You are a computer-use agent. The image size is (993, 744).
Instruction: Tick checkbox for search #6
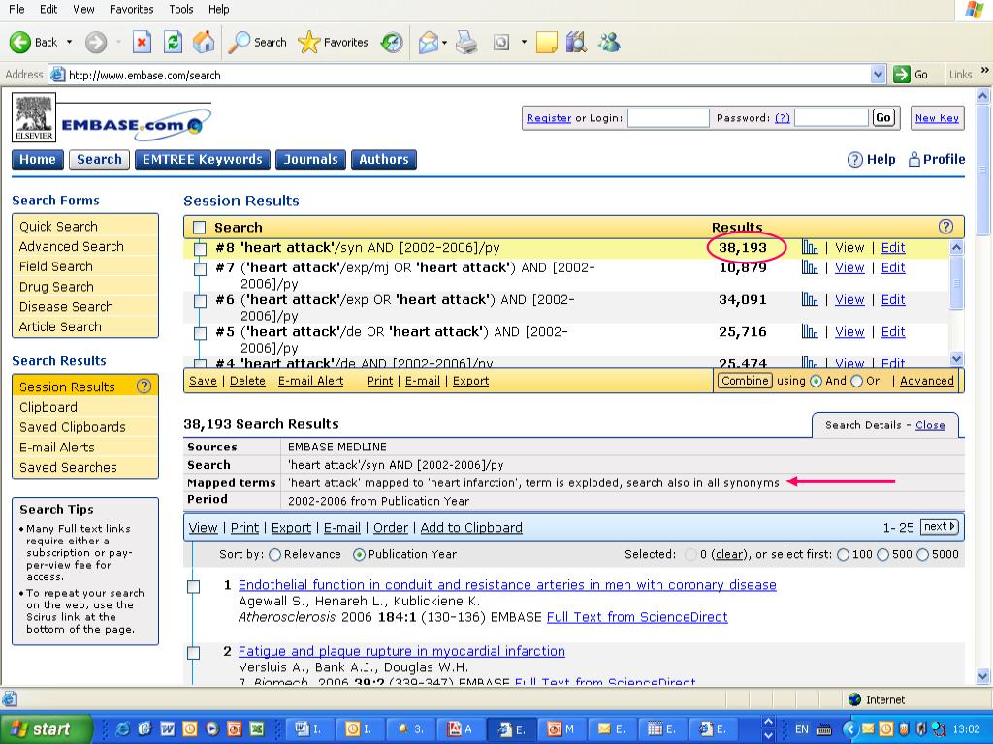tap(200, 300)
